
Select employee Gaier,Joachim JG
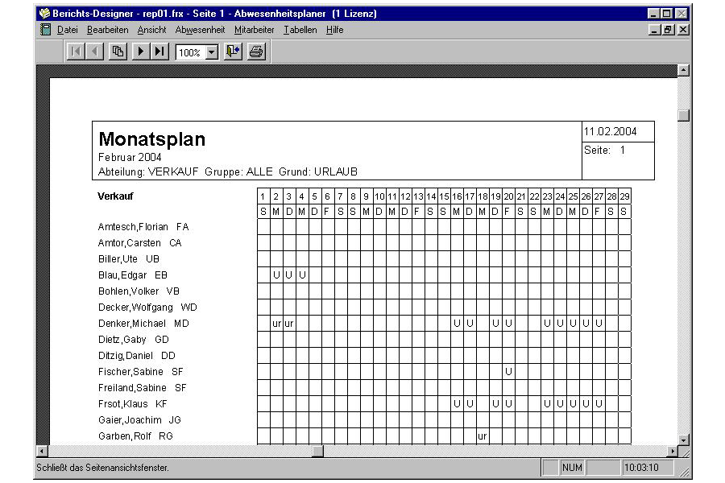click(x=139, y=420)
